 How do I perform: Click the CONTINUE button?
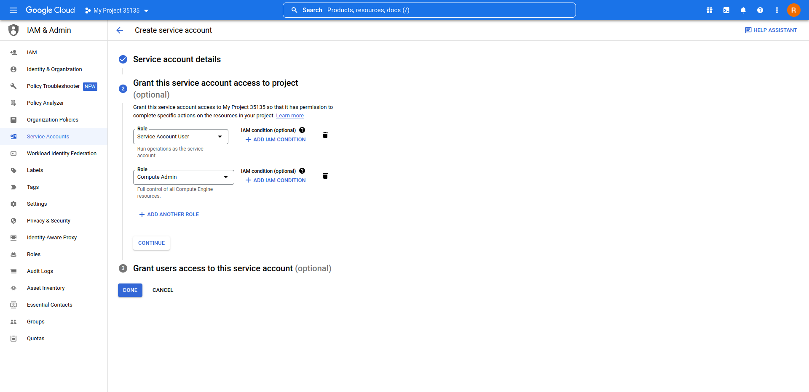click(x=151, y=243)
